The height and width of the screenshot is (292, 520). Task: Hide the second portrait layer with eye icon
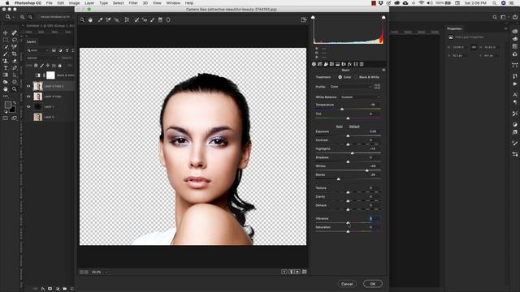pos(28,97)
